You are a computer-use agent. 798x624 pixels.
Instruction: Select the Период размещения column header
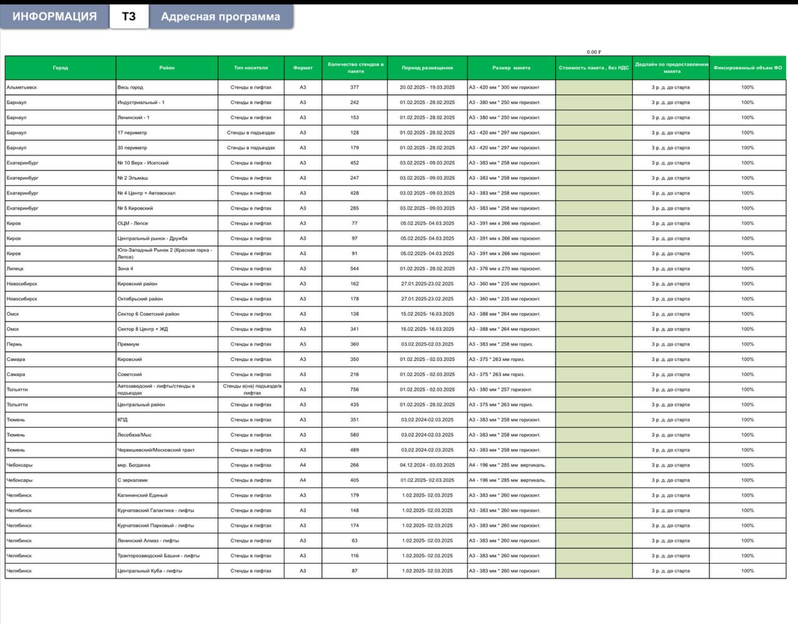point(427,67)
